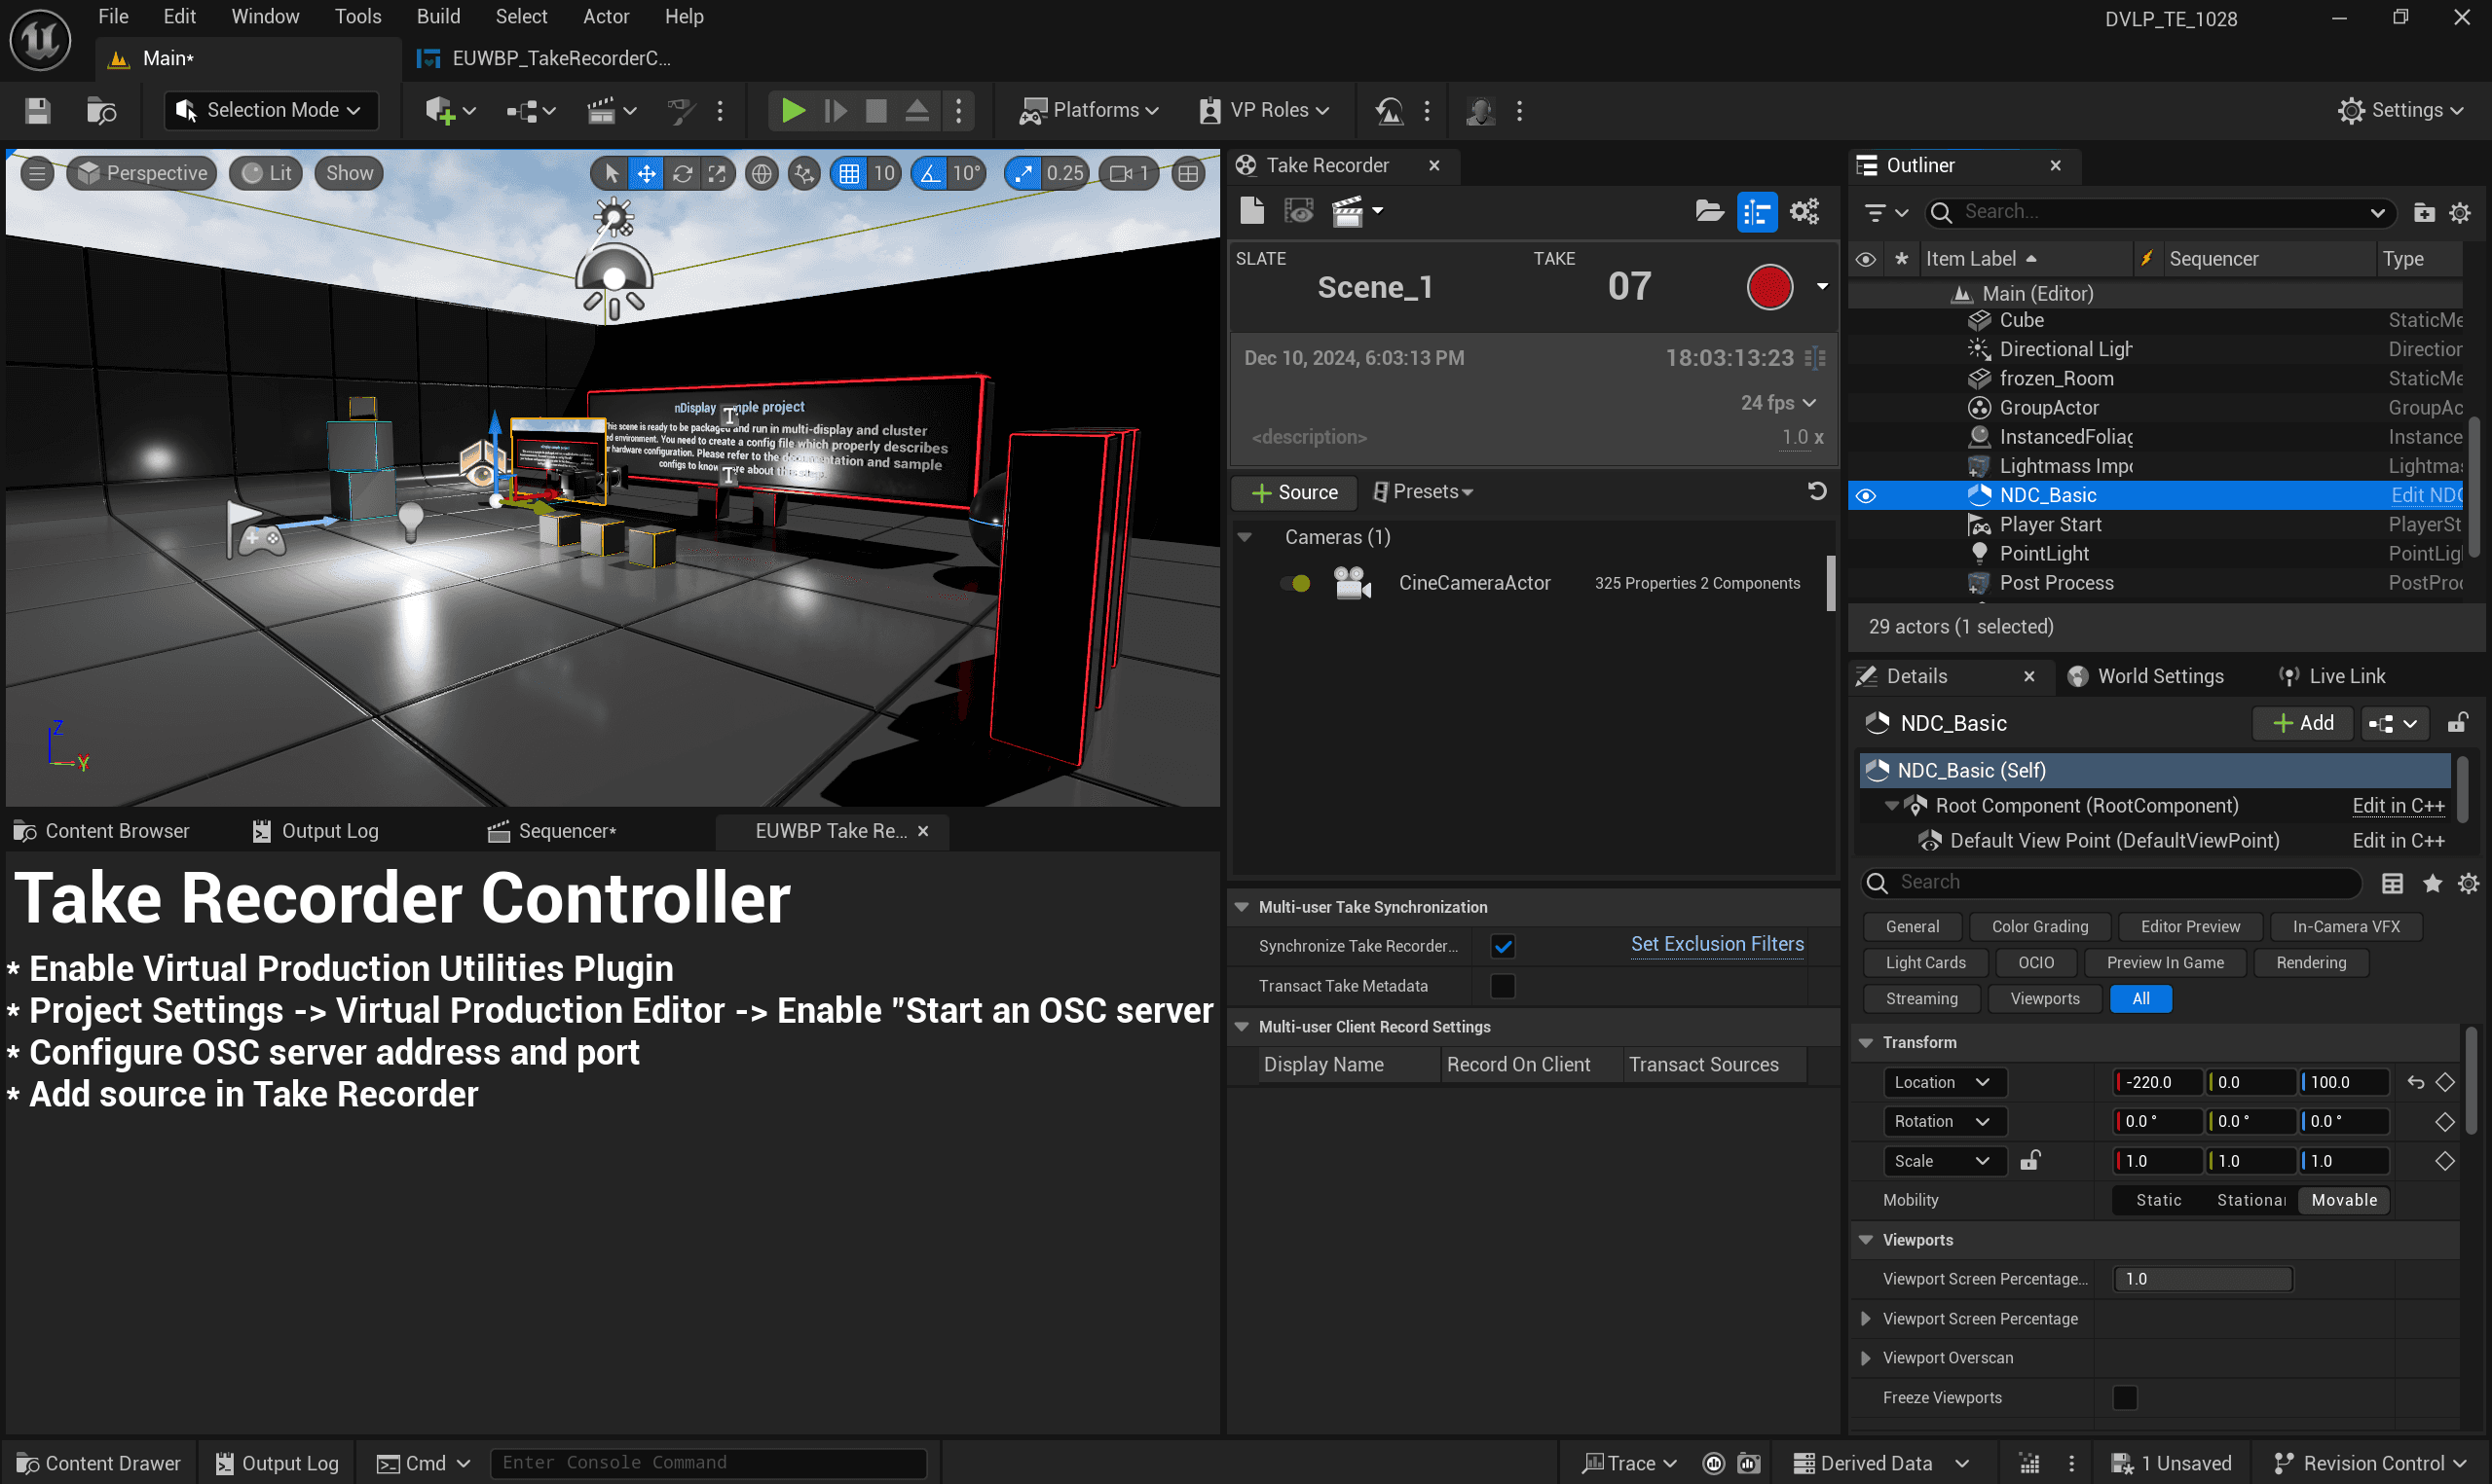This screenshot has height=1484, width=2492.
Task: Open the Build menu
Action: 438,16
